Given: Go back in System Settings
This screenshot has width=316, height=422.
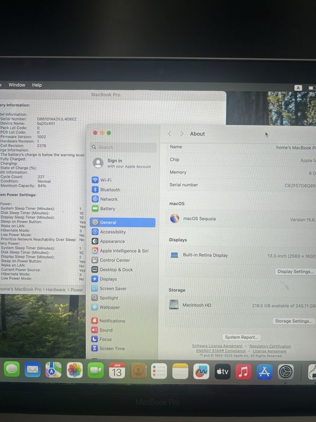Looking at the screenshot, I should (x=170, y=133).
